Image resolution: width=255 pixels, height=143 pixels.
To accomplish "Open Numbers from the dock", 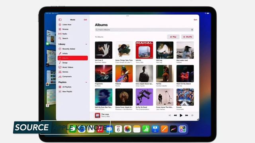I will tap(146, 129).
